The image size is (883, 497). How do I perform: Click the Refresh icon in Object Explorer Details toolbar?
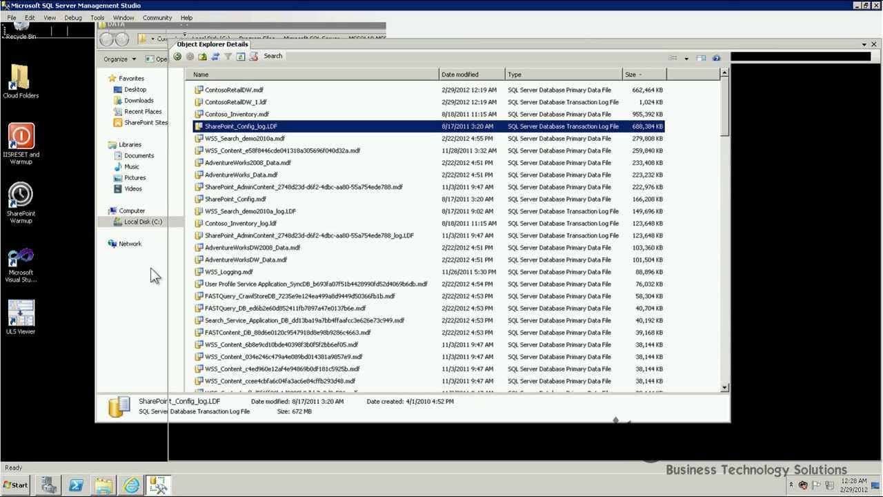point(241,57)
